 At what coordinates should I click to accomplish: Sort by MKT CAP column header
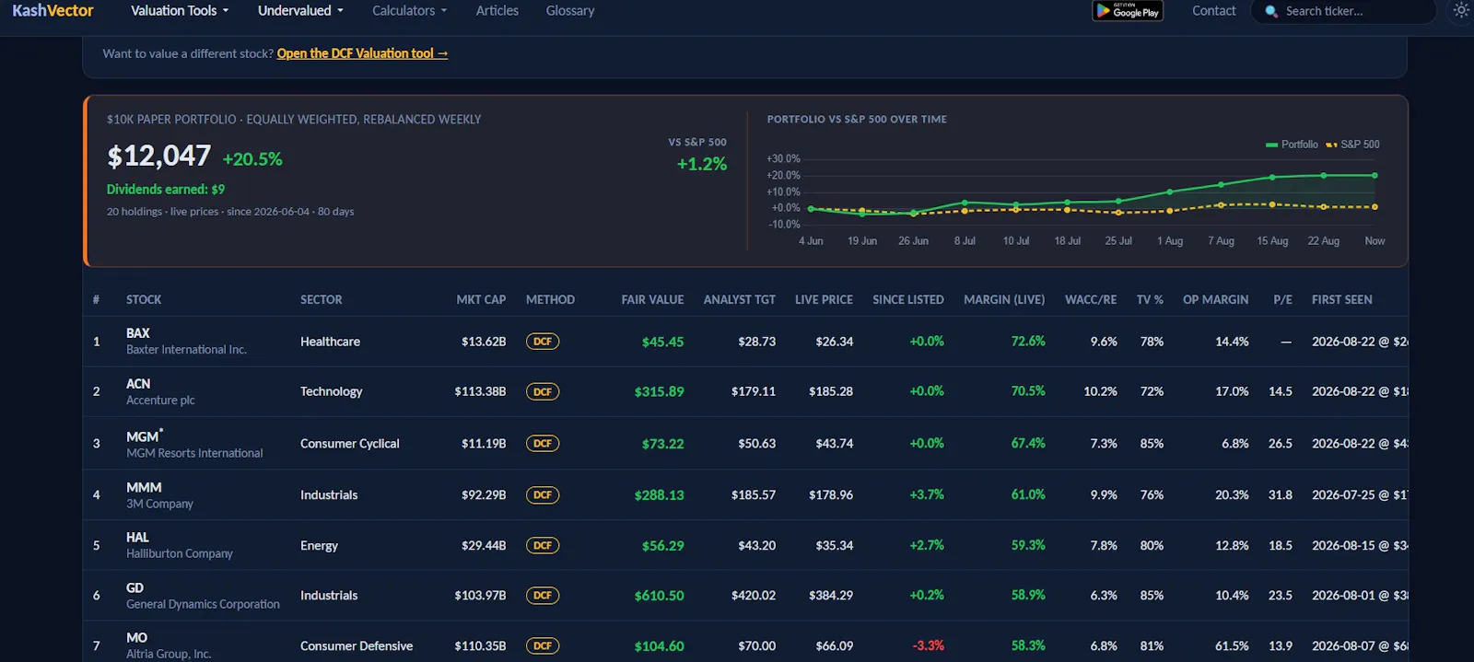click(481, 300)
